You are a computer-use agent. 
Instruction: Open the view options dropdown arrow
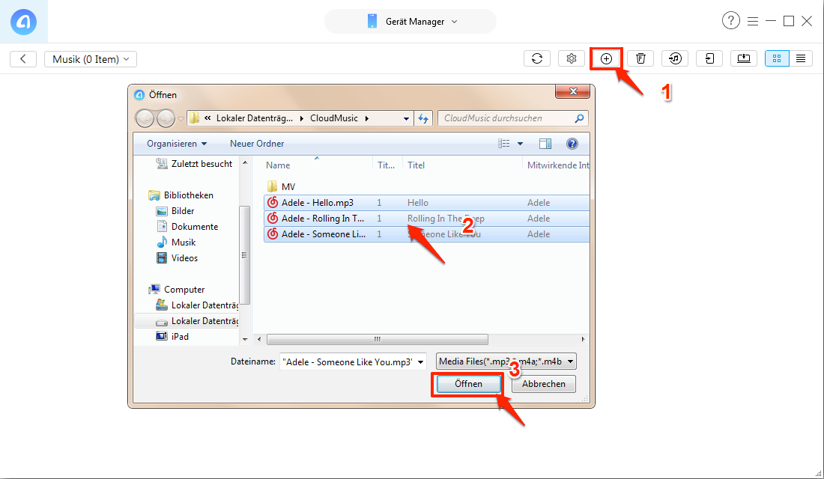click(520, 144)
